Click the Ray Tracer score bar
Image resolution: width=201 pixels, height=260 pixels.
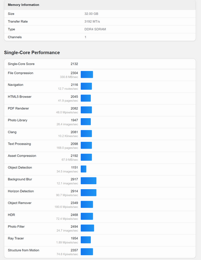point(86,240)
